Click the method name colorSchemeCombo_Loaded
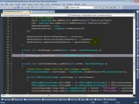The width and height of the screenshot is (139, 104). pos(52,64)
